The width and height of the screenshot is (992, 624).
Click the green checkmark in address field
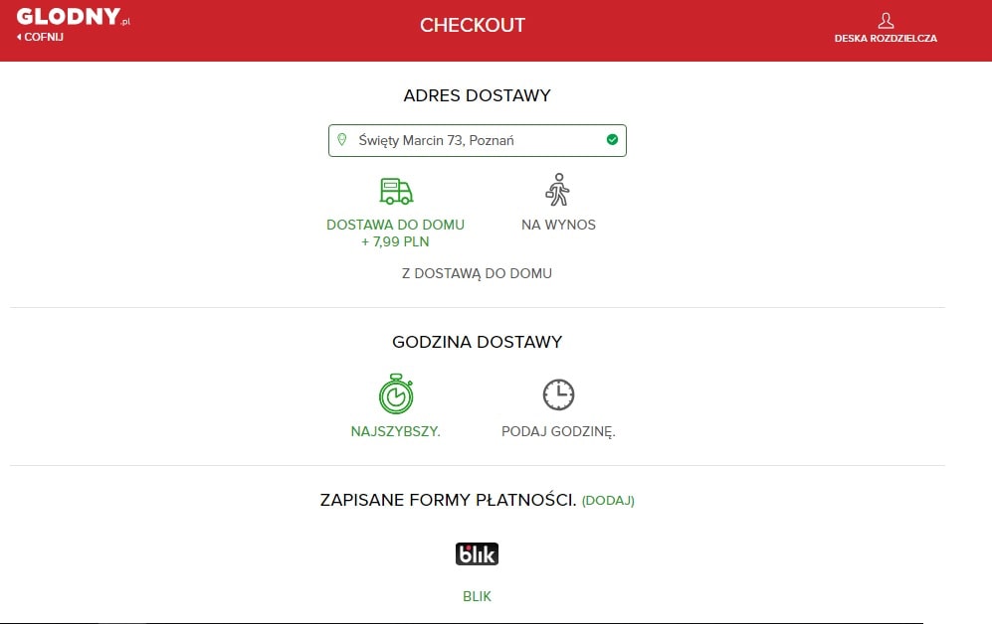click(x=612, y=139)
